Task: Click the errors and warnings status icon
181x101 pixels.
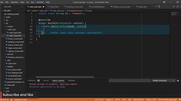Action: pos(5,100)
